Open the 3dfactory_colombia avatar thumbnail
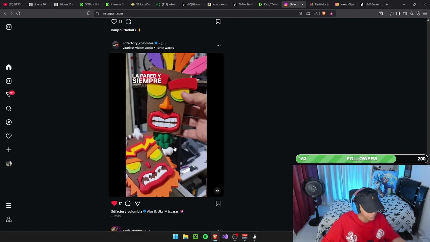The image size is (430, 242). 115,45
